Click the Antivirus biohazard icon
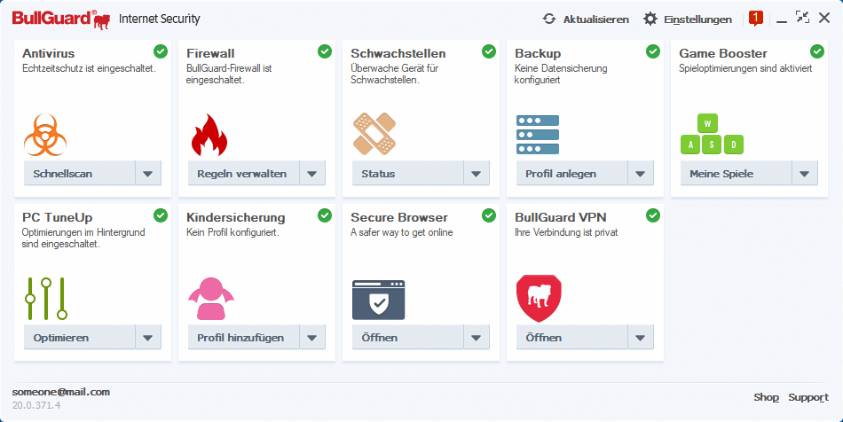 [x=45, y=134]
